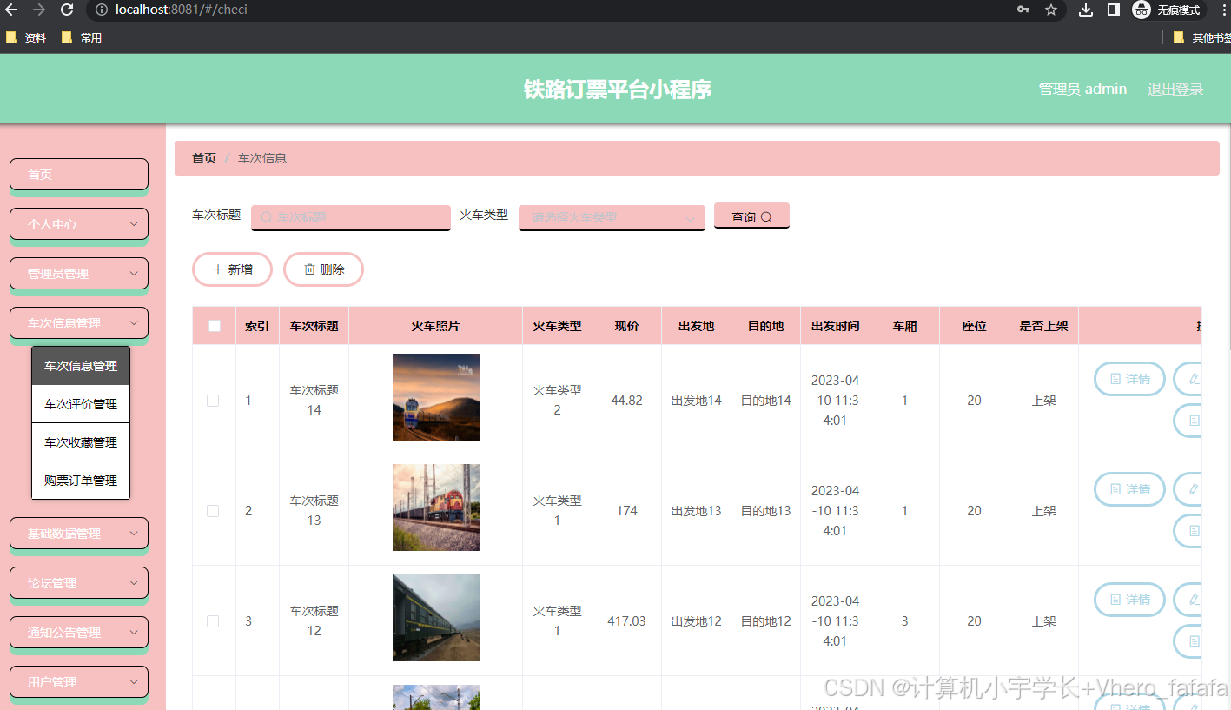Expand the 用户管理 sidebar menu
This screenshot has width=1231, height=710.
(79, 682)
